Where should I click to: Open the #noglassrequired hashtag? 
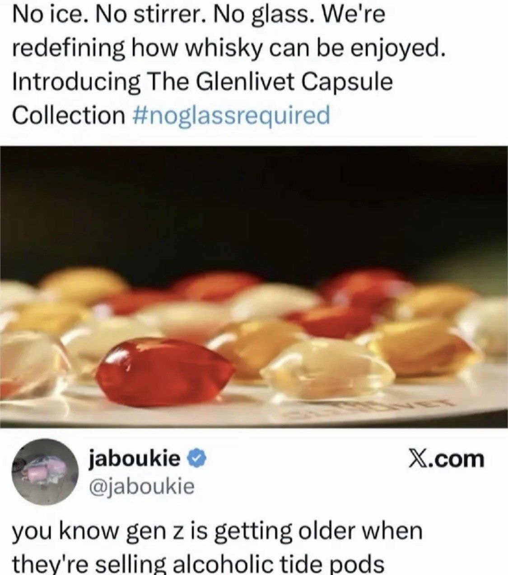coord(232,115)
